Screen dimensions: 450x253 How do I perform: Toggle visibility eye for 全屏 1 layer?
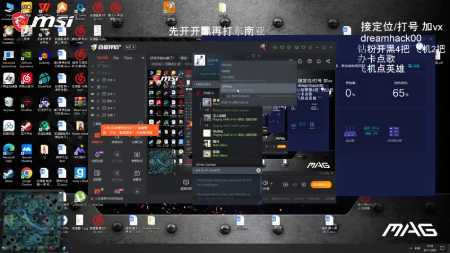click(92, 115)
